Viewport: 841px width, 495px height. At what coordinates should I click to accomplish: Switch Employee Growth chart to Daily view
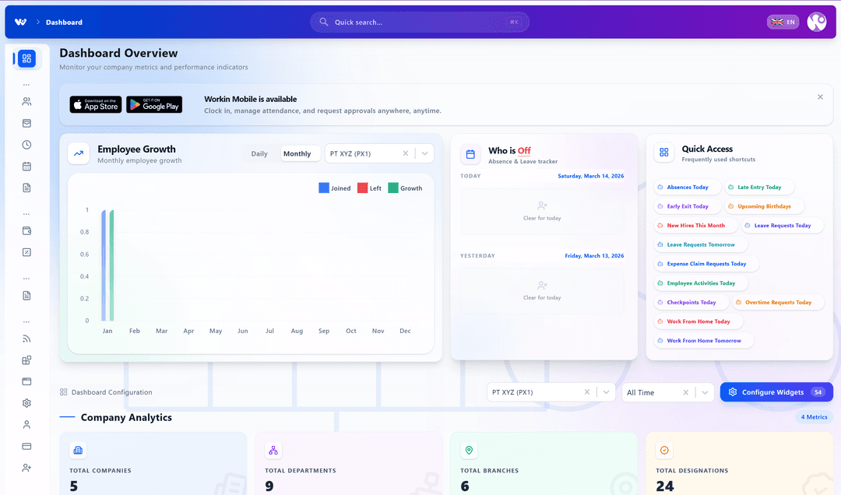tap(259, 153)
